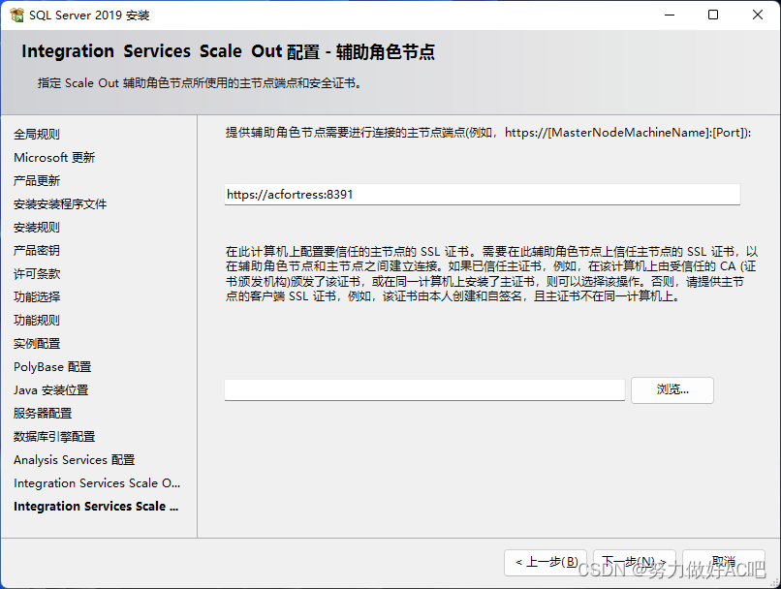
Task: Select 安装规则 step in sidebar
Action: [x=37, y=228]
